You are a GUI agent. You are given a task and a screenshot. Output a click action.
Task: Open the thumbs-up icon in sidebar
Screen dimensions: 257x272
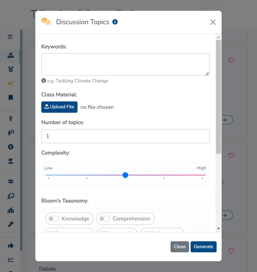click(x=10, y=245)
